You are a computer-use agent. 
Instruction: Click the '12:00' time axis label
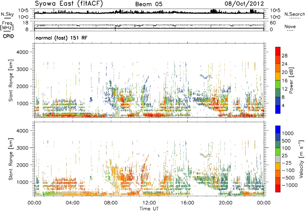point(149,203)
